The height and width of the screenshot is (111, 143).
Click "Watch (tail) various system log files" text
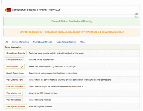(x=52, y=66)
